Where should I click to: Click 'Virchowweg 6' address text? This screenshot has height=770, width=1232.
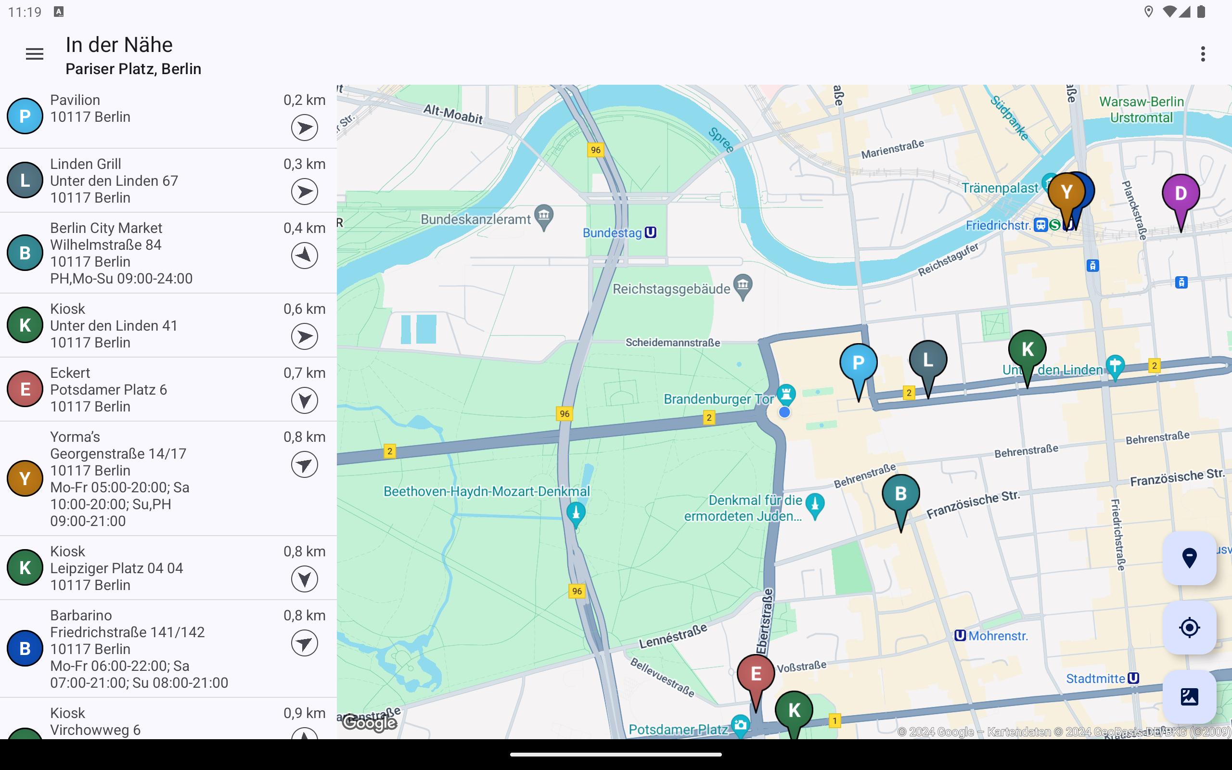click(95, 730)
